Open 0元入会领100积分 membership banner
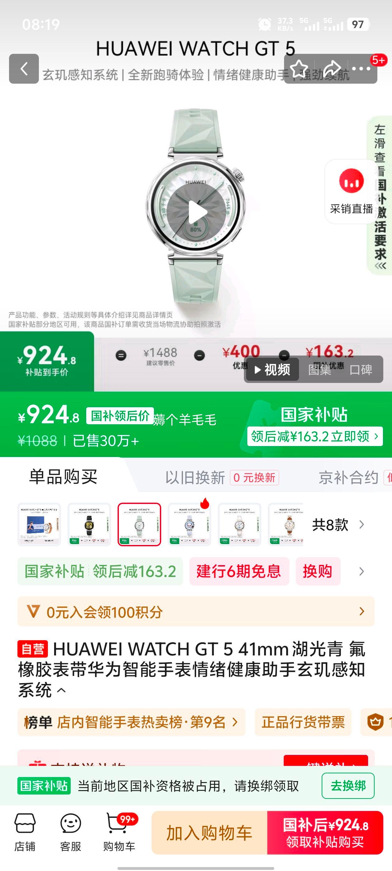This screenshot has height=871, width=392. click(196, 611)
